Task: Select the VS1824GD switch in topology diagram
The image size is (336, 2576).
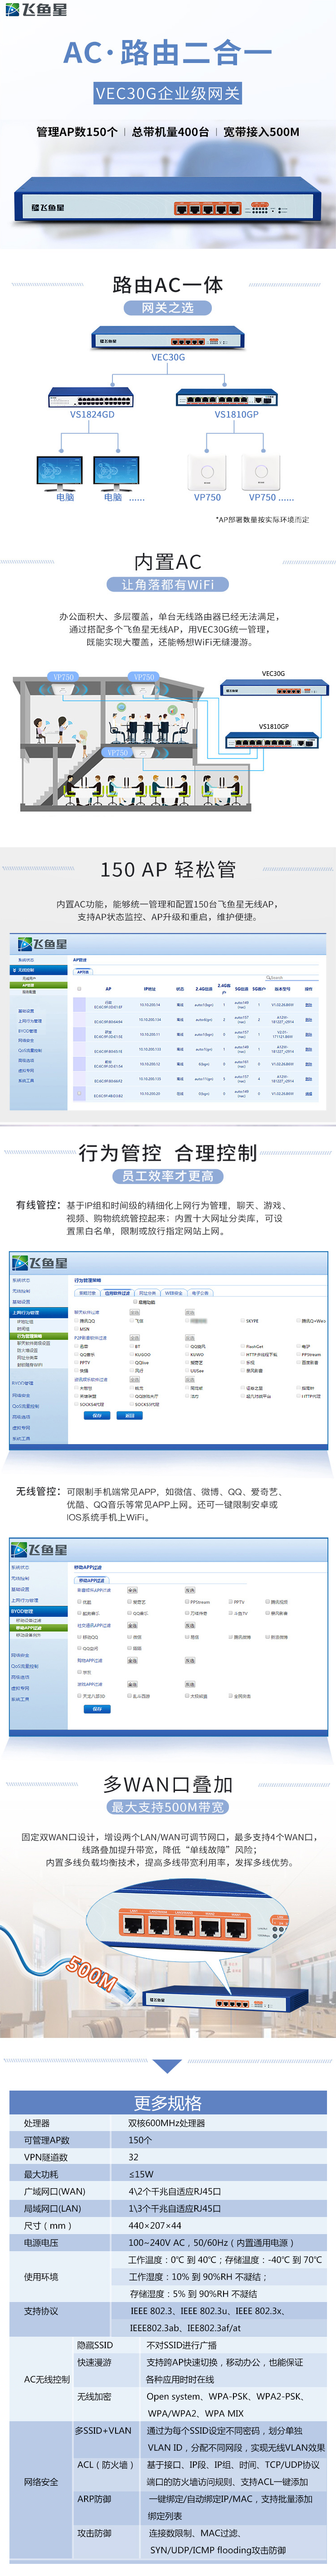Action: click(91, 397)
